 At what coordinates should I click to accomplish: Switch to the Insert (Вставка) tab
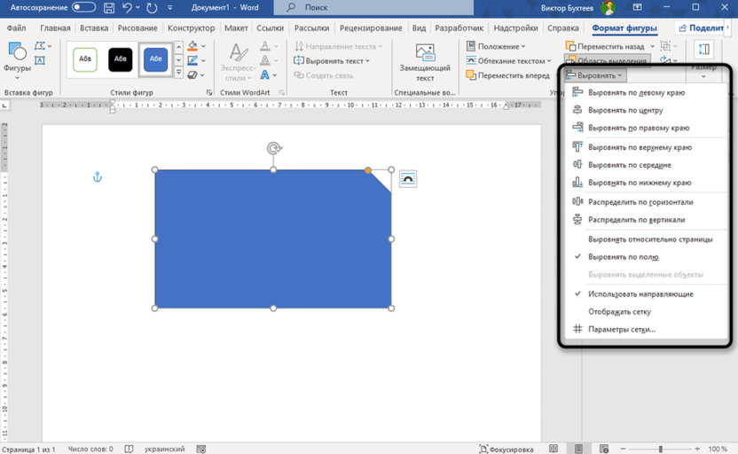[92, 27]
